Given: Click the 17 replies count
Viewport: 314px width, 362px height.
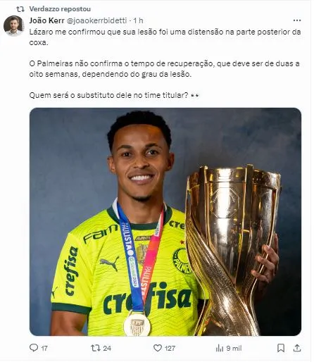Looking at the screenshot, I should coord(44,348).
